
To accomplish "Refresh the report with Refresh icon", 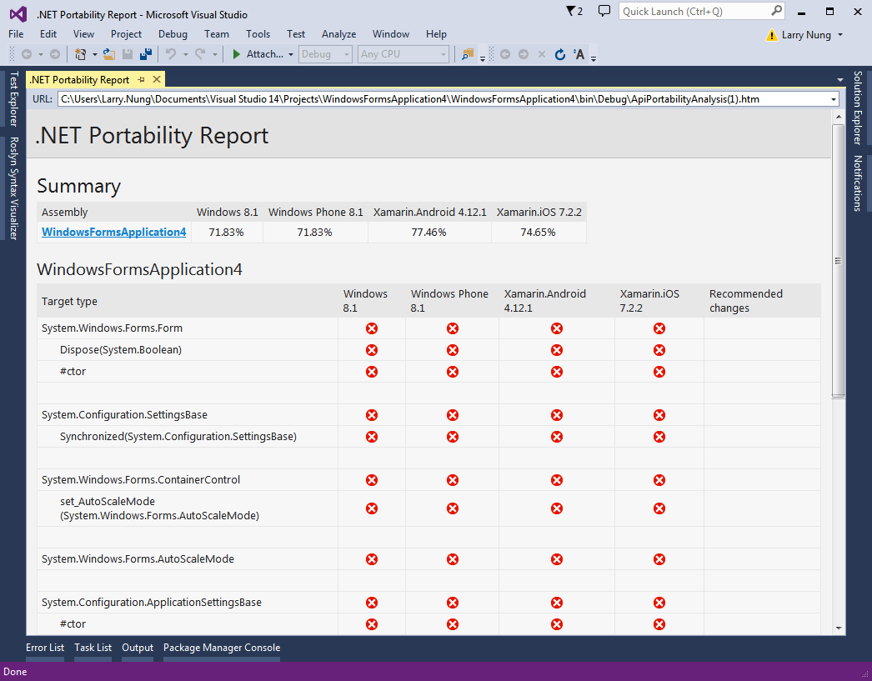I will click(560, 54).
